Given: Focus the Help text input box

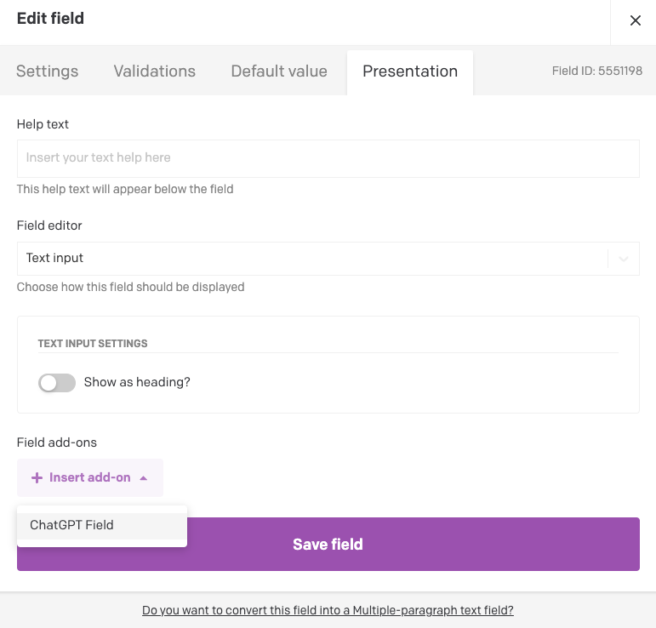Looking at the screenshot, I should (328, 158).
